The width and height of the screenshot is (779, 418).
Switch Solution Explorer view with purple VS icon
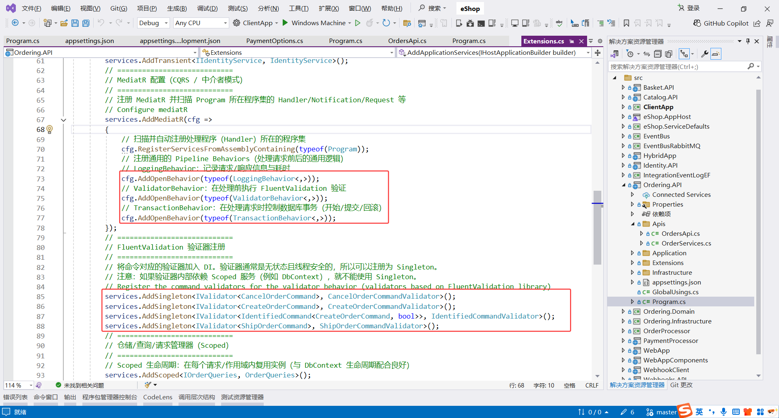click(x=615, y=54)
